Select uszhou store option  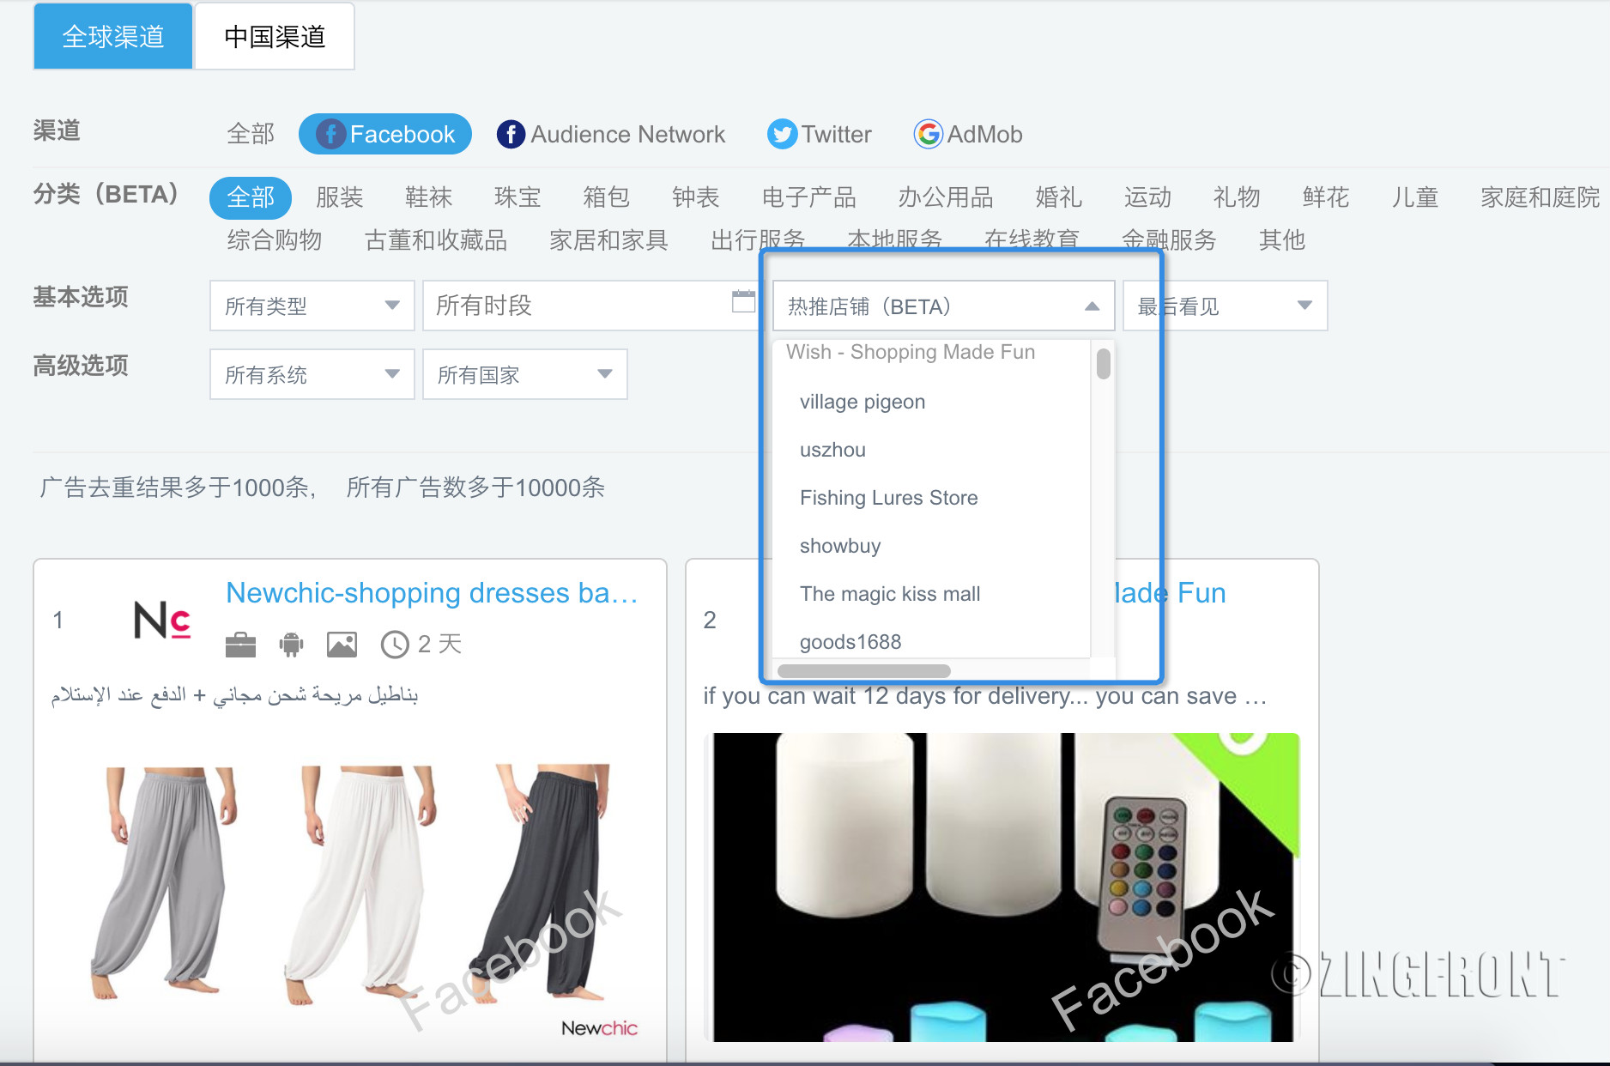tap(931, 450)
